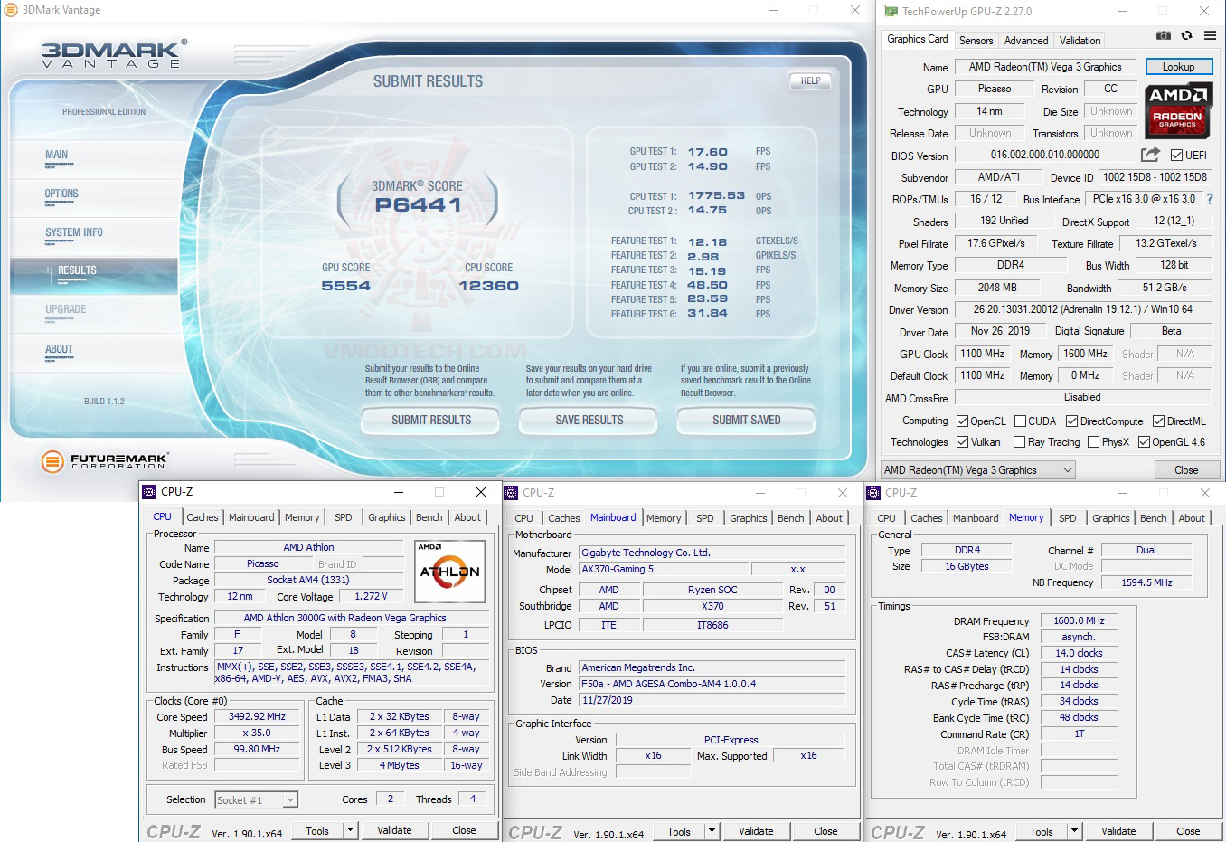Click the Futuremark Corporation logo

(x=105, y=461)
